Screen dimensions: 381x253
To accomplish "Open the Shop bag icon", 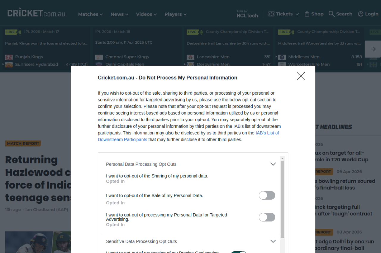I will pyautogui.click(x=307, y=14).
